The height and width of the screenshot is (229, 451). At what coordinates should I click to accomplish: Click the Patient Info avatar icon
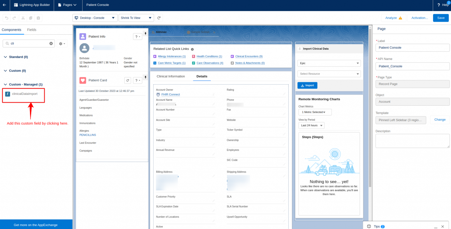(x=85, y=48)
